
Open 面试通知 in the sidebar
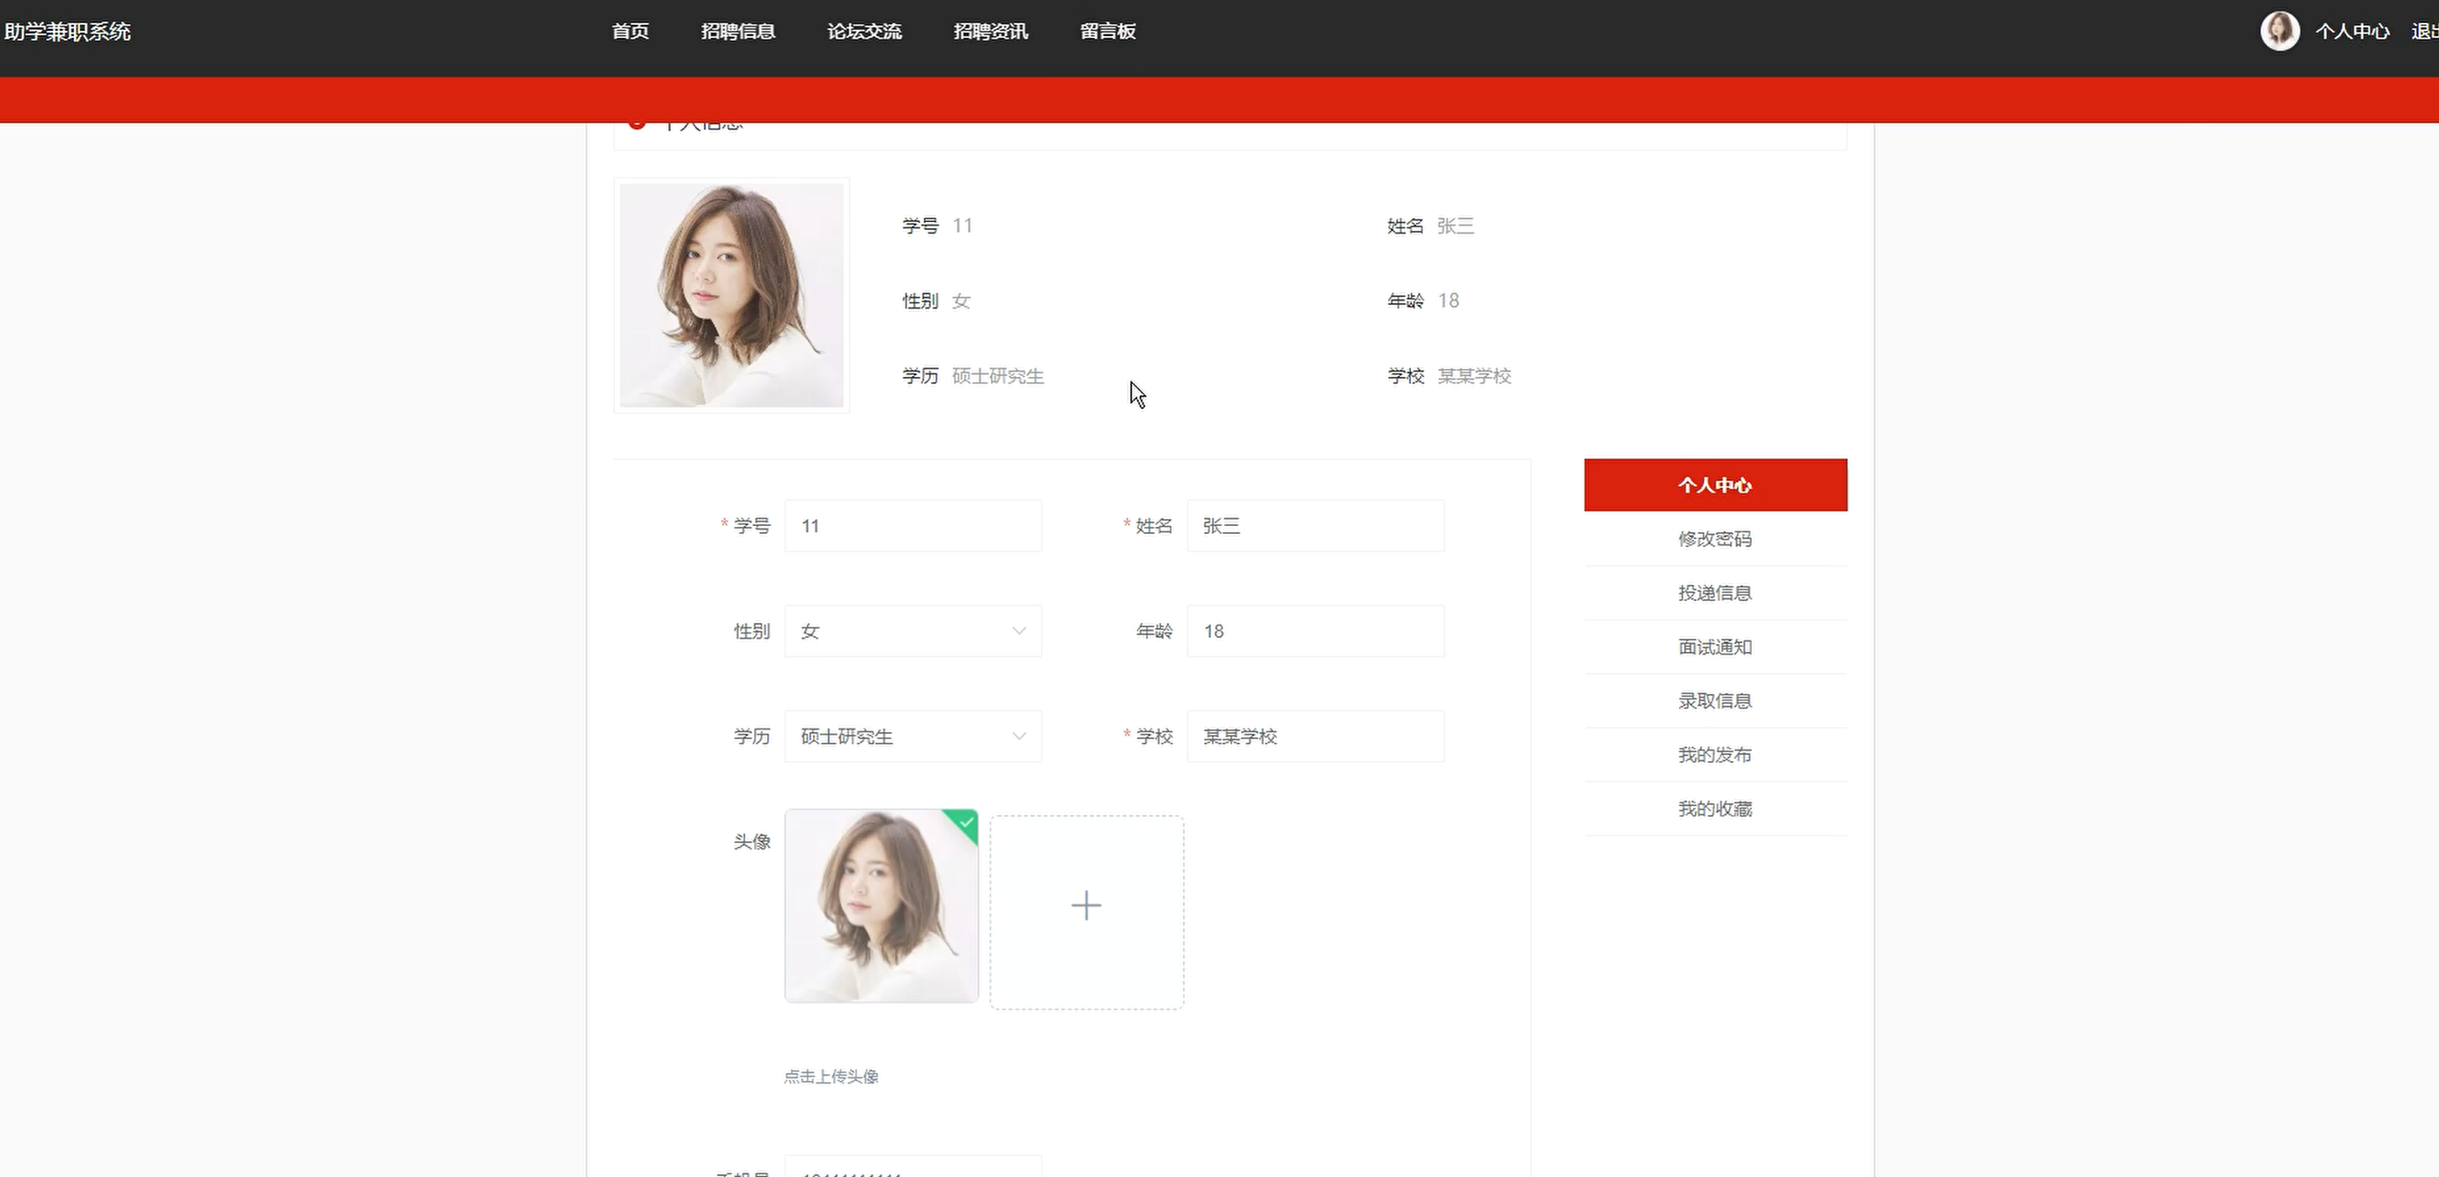[1716, 647]
